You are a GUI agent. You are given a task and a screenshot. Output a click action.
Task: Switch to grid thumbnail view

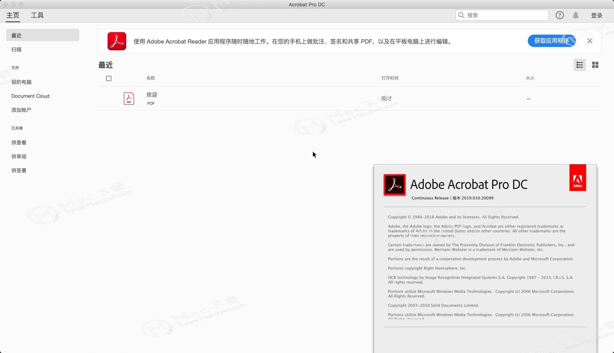595,65
